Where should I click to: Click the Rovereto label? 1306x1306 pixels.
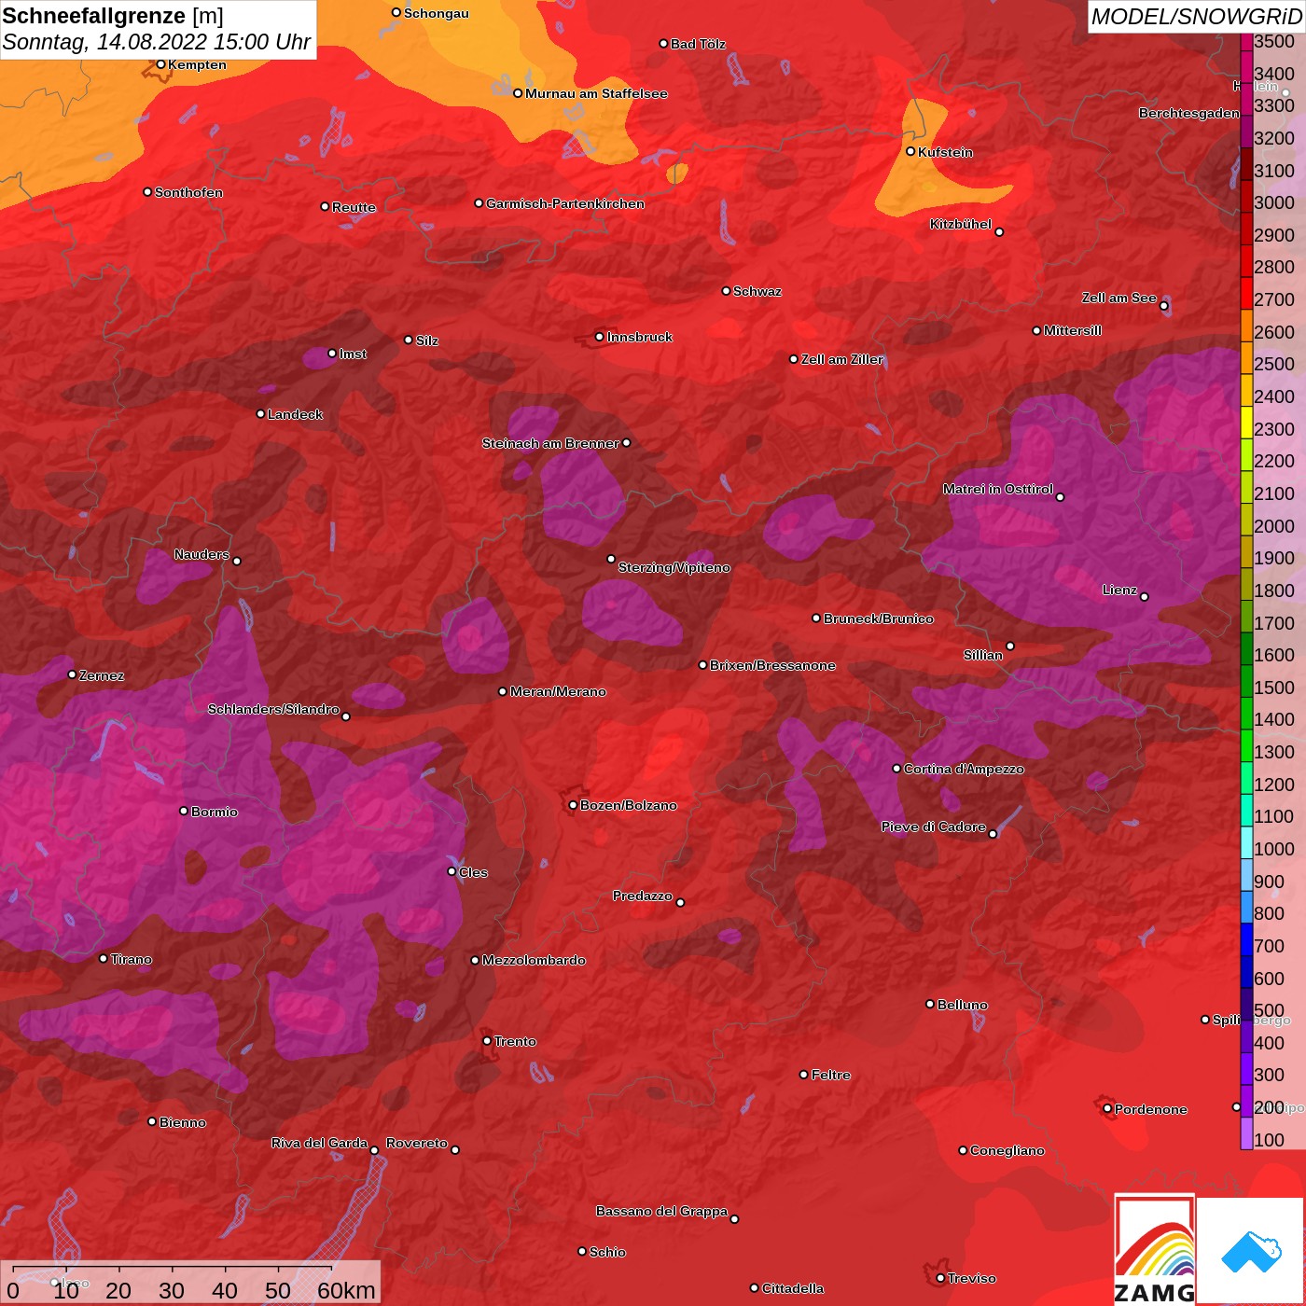tap(417, 1143)
